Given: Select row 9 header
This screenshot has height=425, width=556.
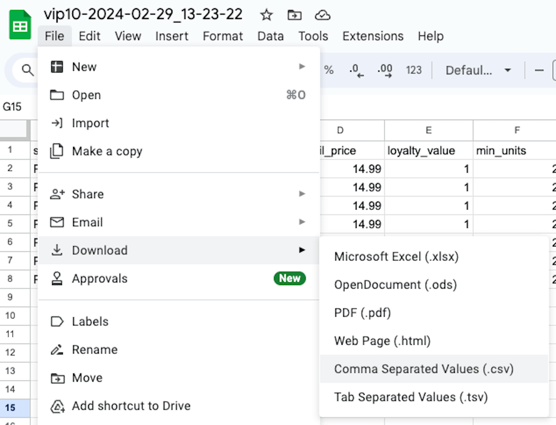Looking at the screenshot, I should click(x=15, y=297).
